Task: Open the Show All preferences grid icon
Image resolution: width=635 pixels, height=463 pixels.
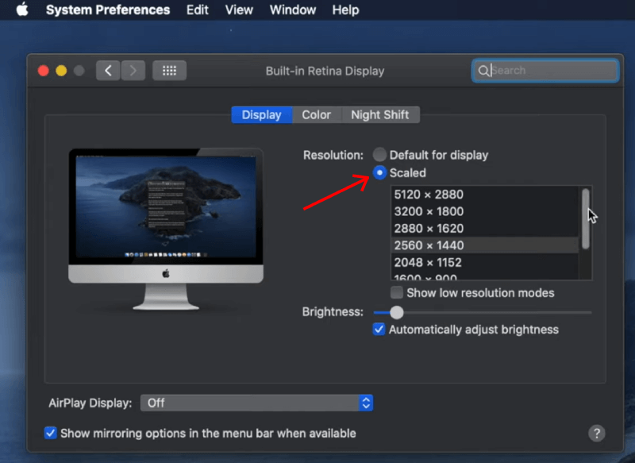Action: coord(169,70)
